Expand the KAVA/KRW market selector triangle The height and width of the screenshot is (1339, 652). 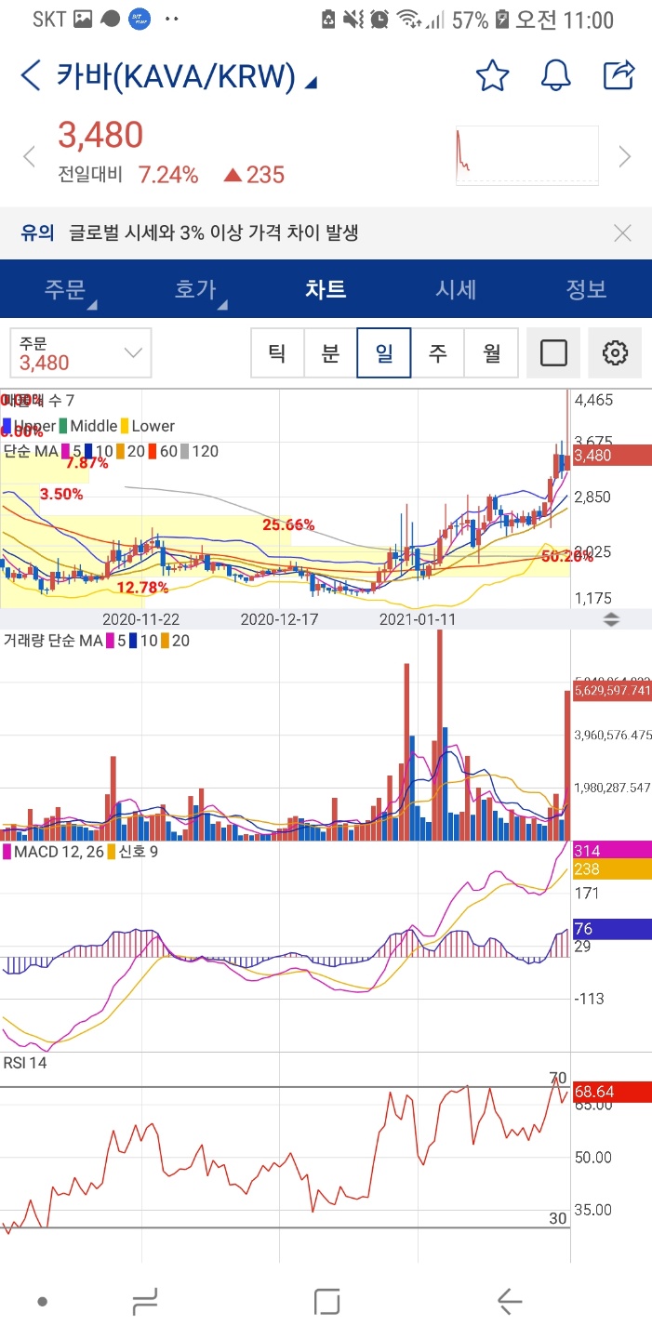[311, 84]
